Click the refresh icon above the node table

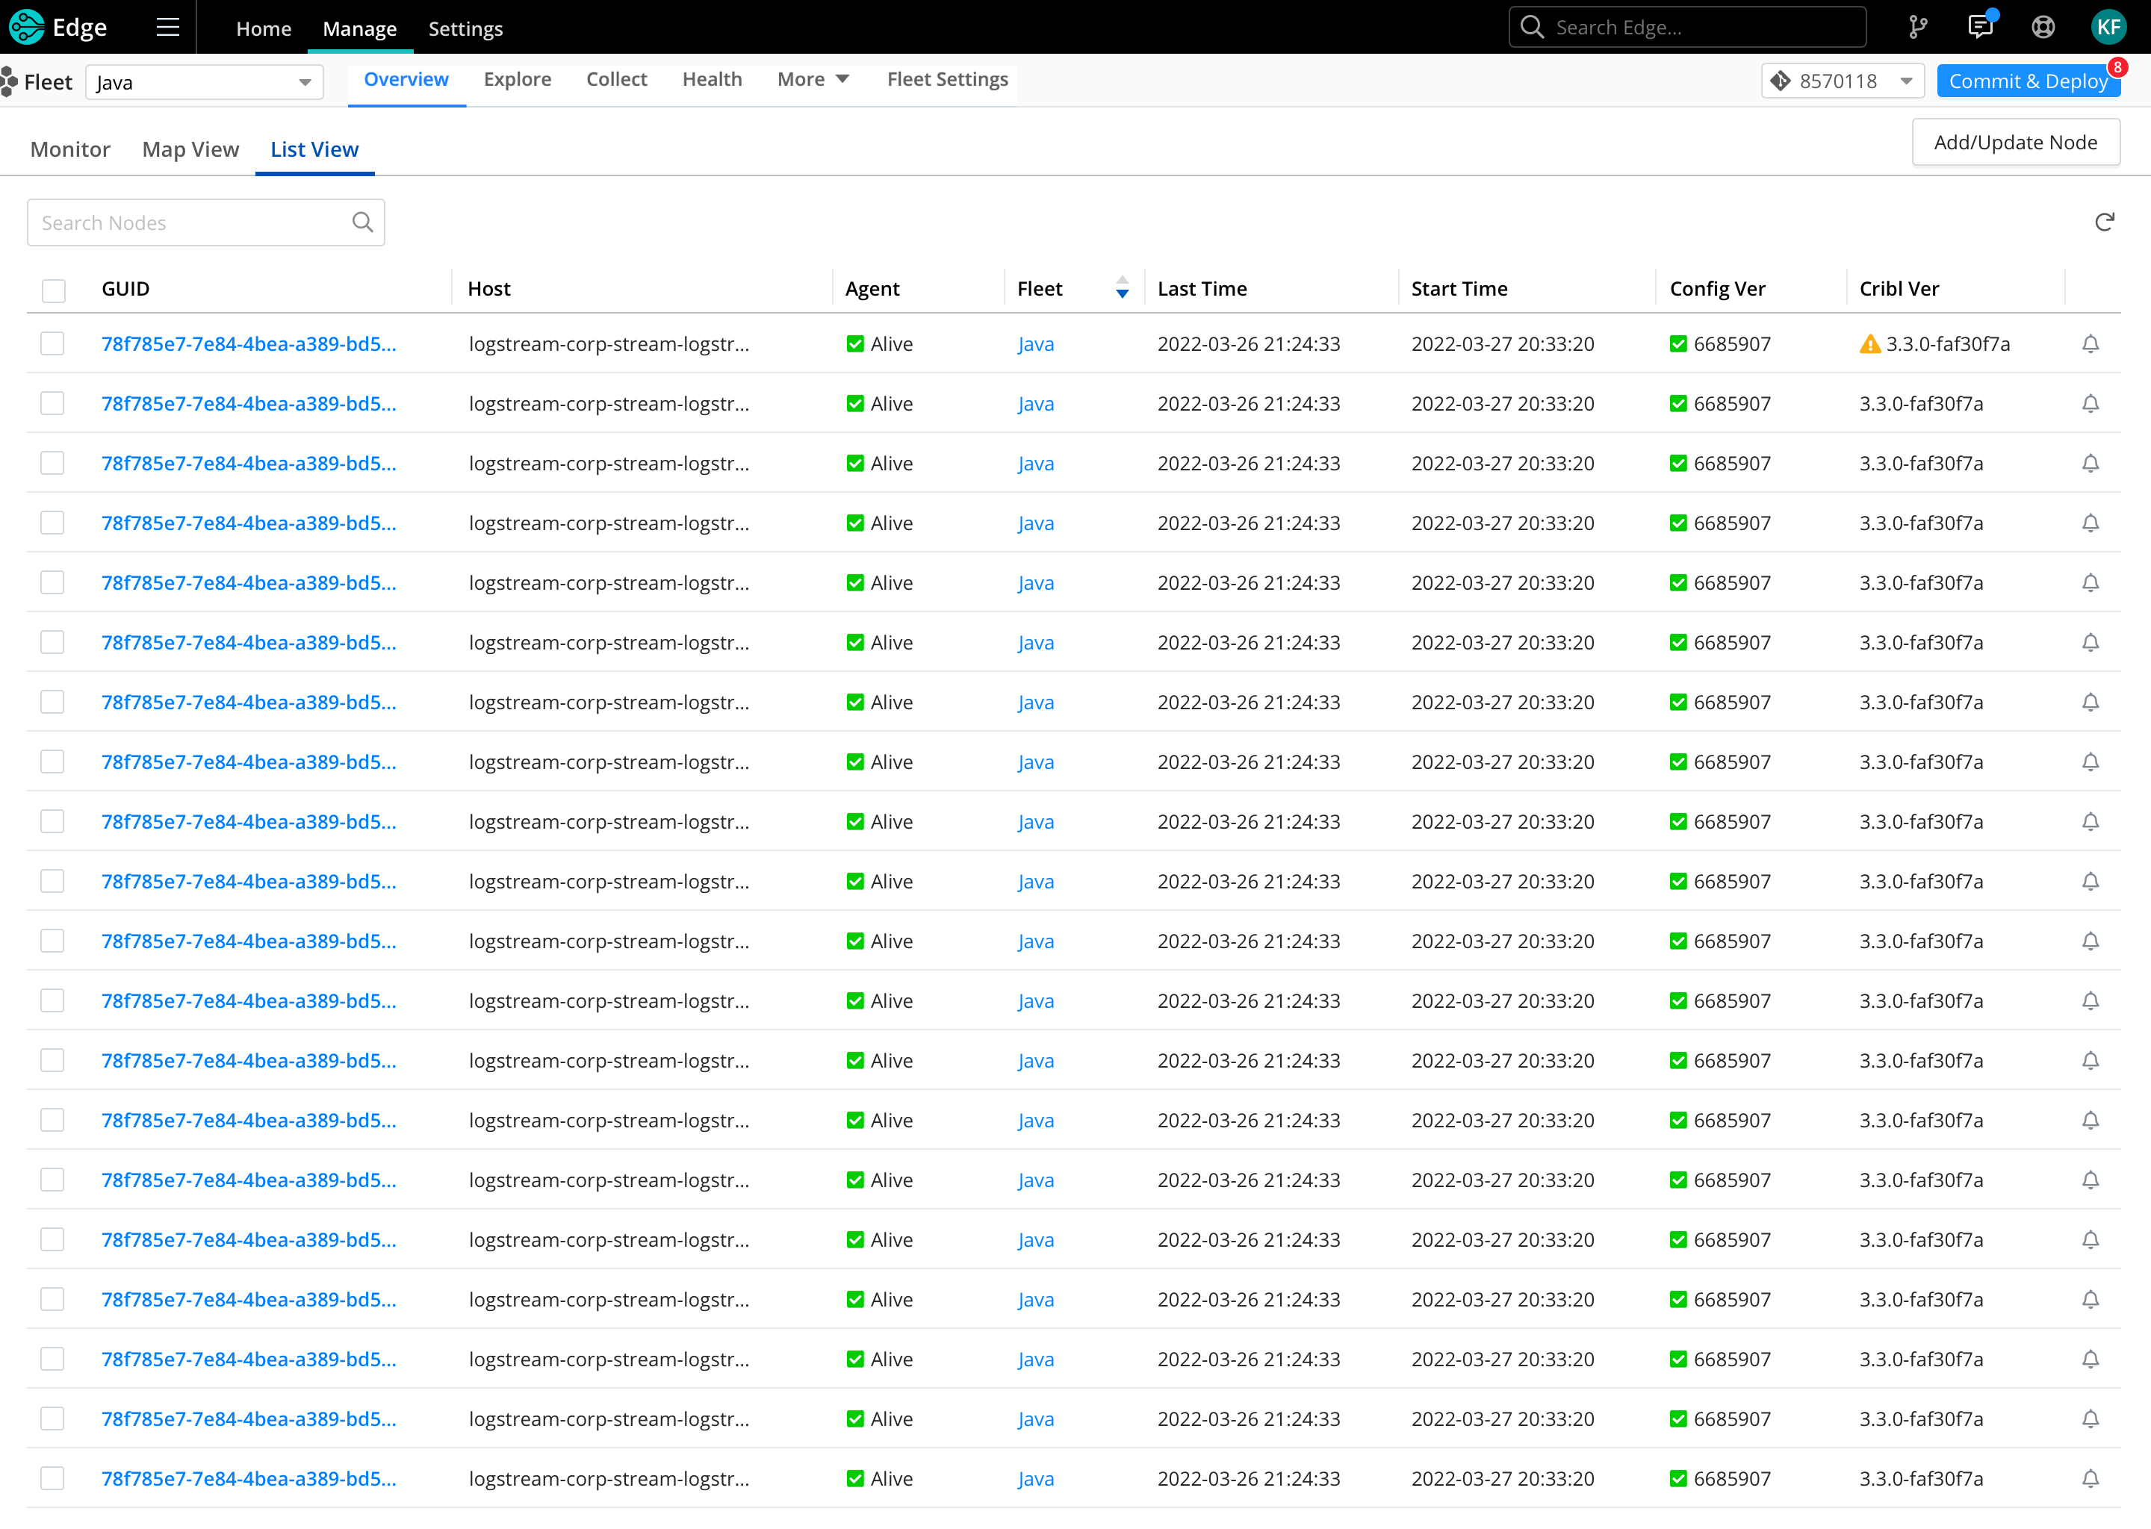pyautogui.click(x=2105, y=222)
